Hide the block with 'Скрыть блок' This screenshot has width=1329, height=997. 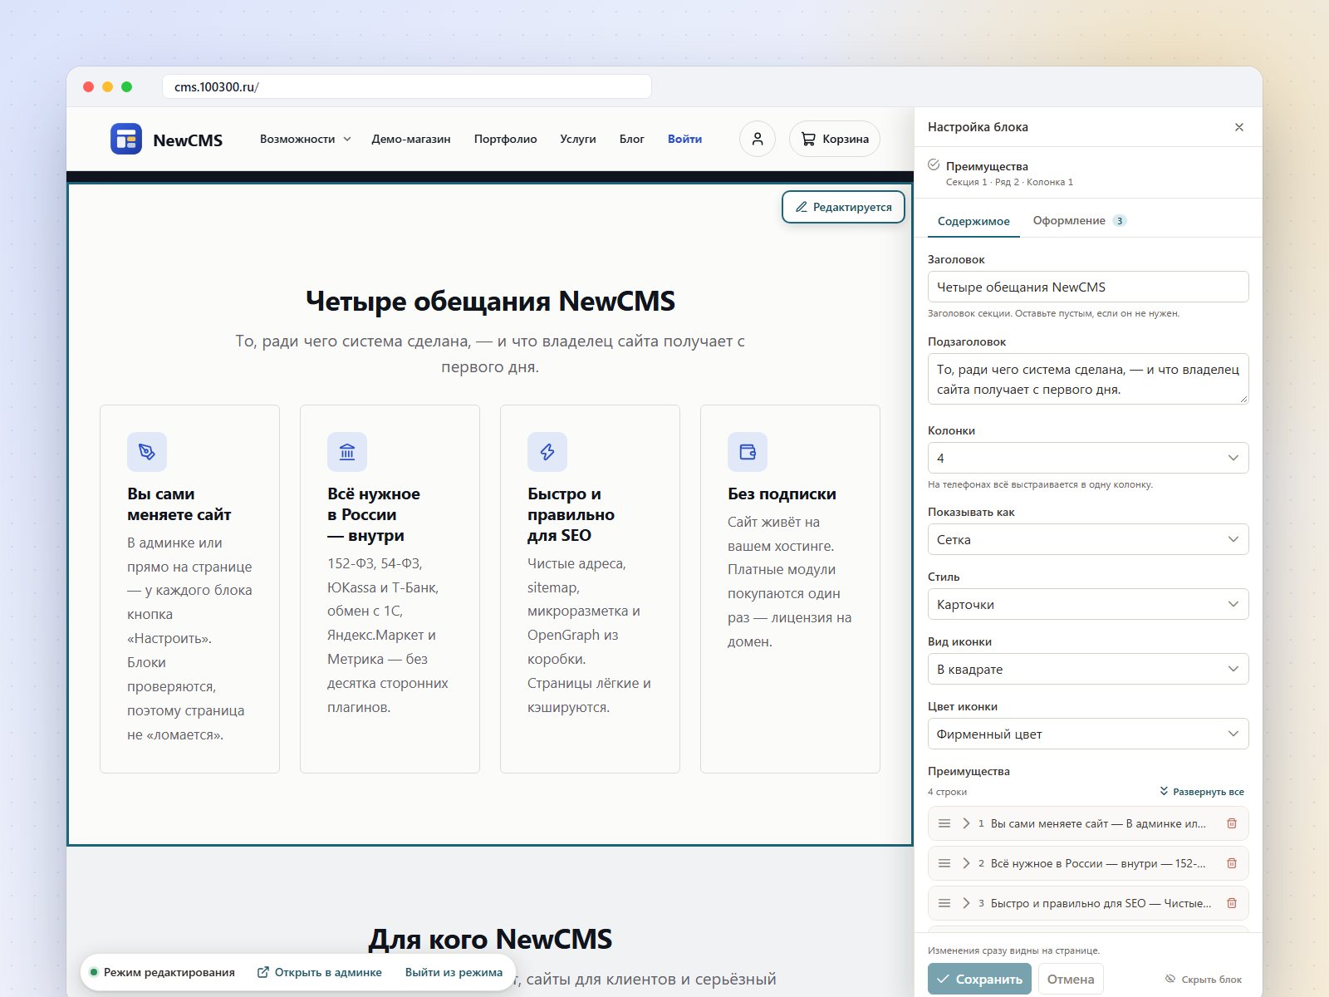tap(1204, 980)
